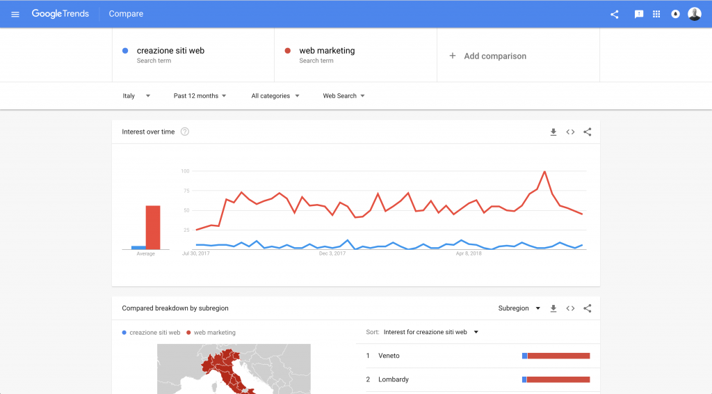712x394 pixels.
Task: Open the Web Search type dropdown
Action: [343, 96]
